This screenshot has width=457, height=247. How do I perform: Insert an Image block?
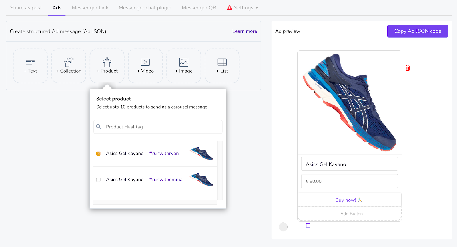click(x=184, y=66)
